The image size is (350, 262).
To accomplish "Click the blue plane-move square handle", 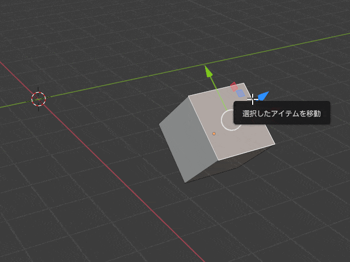I will click(x=241, y=93).
